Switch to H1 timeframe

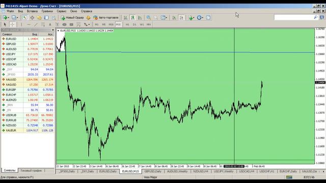(x=127, y=24)
